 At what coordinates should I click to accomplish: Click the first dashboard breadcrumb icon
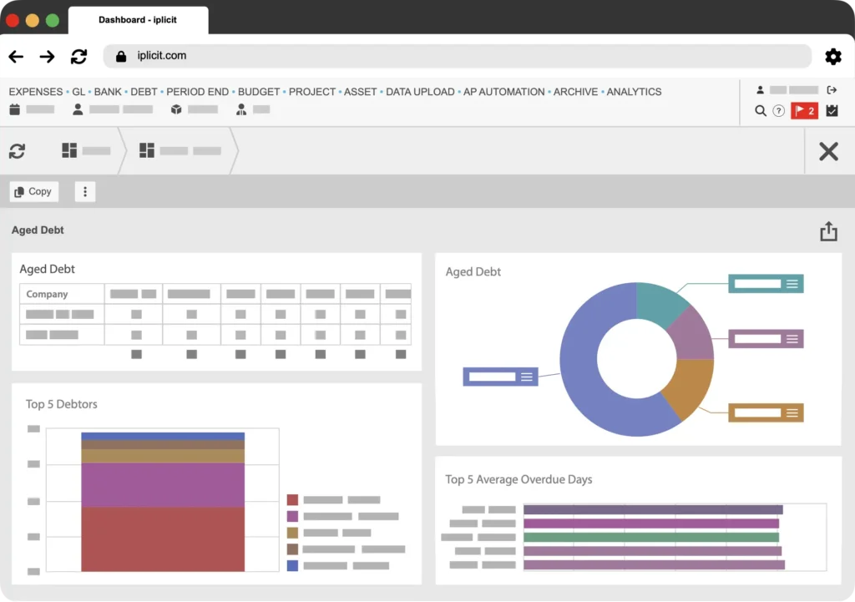click(69, 150)
